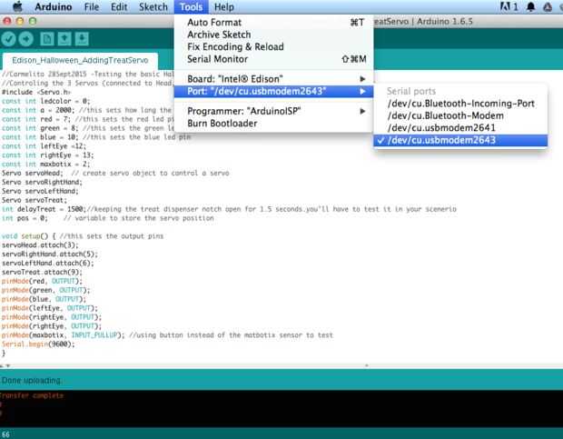563x439 pixels.
Task: Open Serial Monitor from Tools menu
Action: (273, 59)
